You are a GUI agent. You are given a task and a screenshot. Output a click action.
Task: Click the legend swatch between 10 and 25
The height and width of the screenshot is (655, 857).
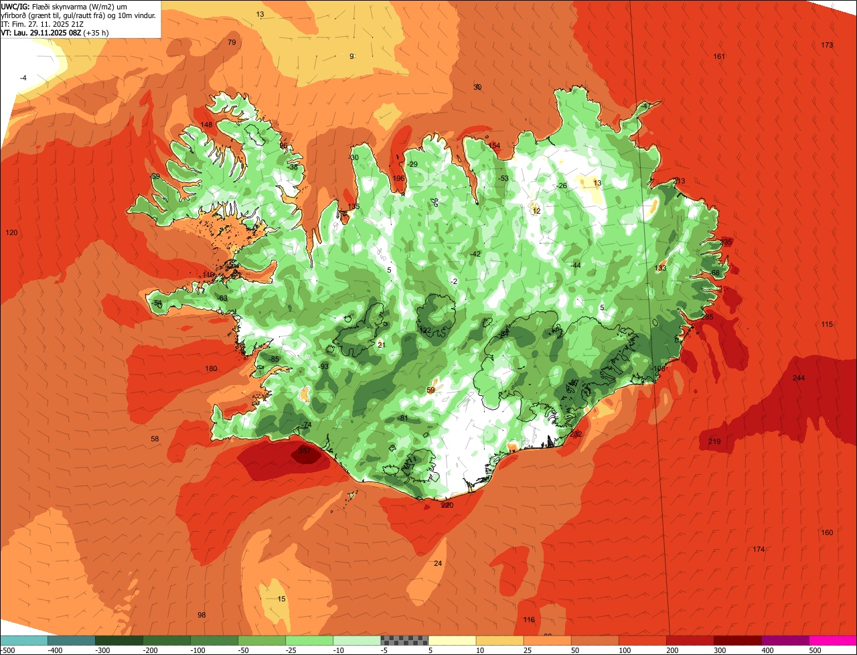[x=499, y=640]
